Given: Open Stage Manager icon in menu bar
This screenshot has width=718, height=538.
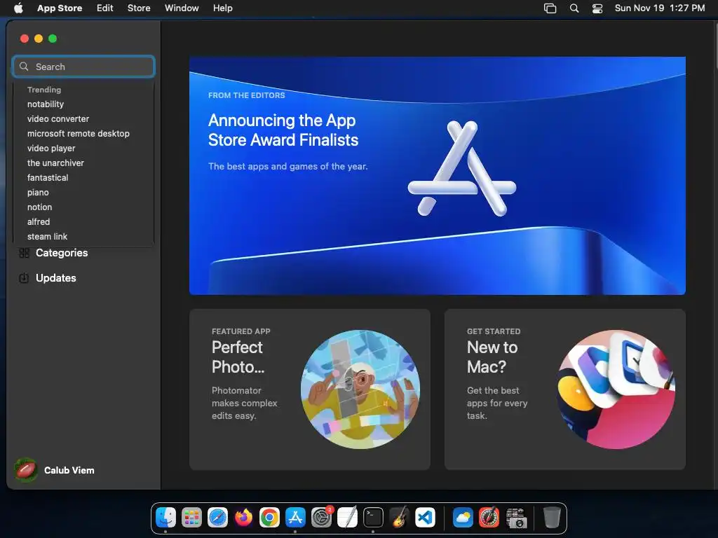Looking at the screenshot, I should [550, 8].
